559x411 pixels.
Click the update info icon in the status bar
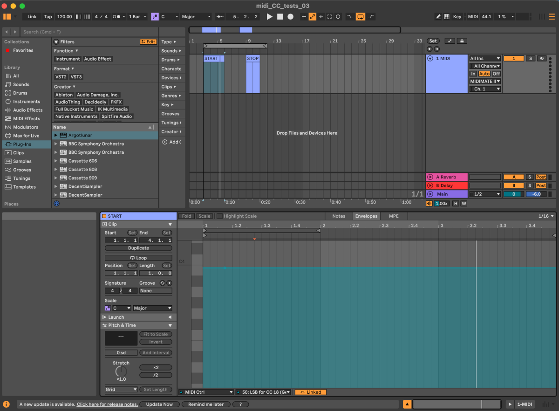coord(7,404)
